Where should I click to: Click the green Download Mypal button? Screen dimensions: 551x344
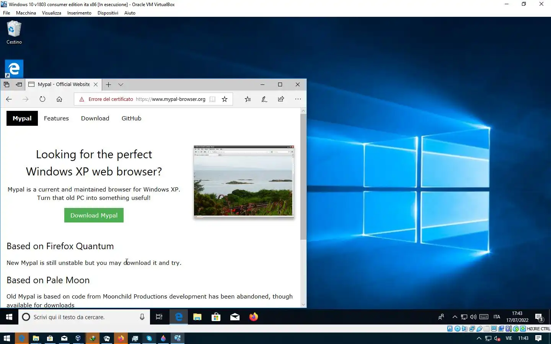tap(94, 215)
